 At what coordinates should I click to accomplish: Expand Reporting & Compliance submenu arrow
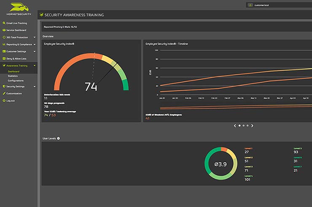click(x=35, y=45)
